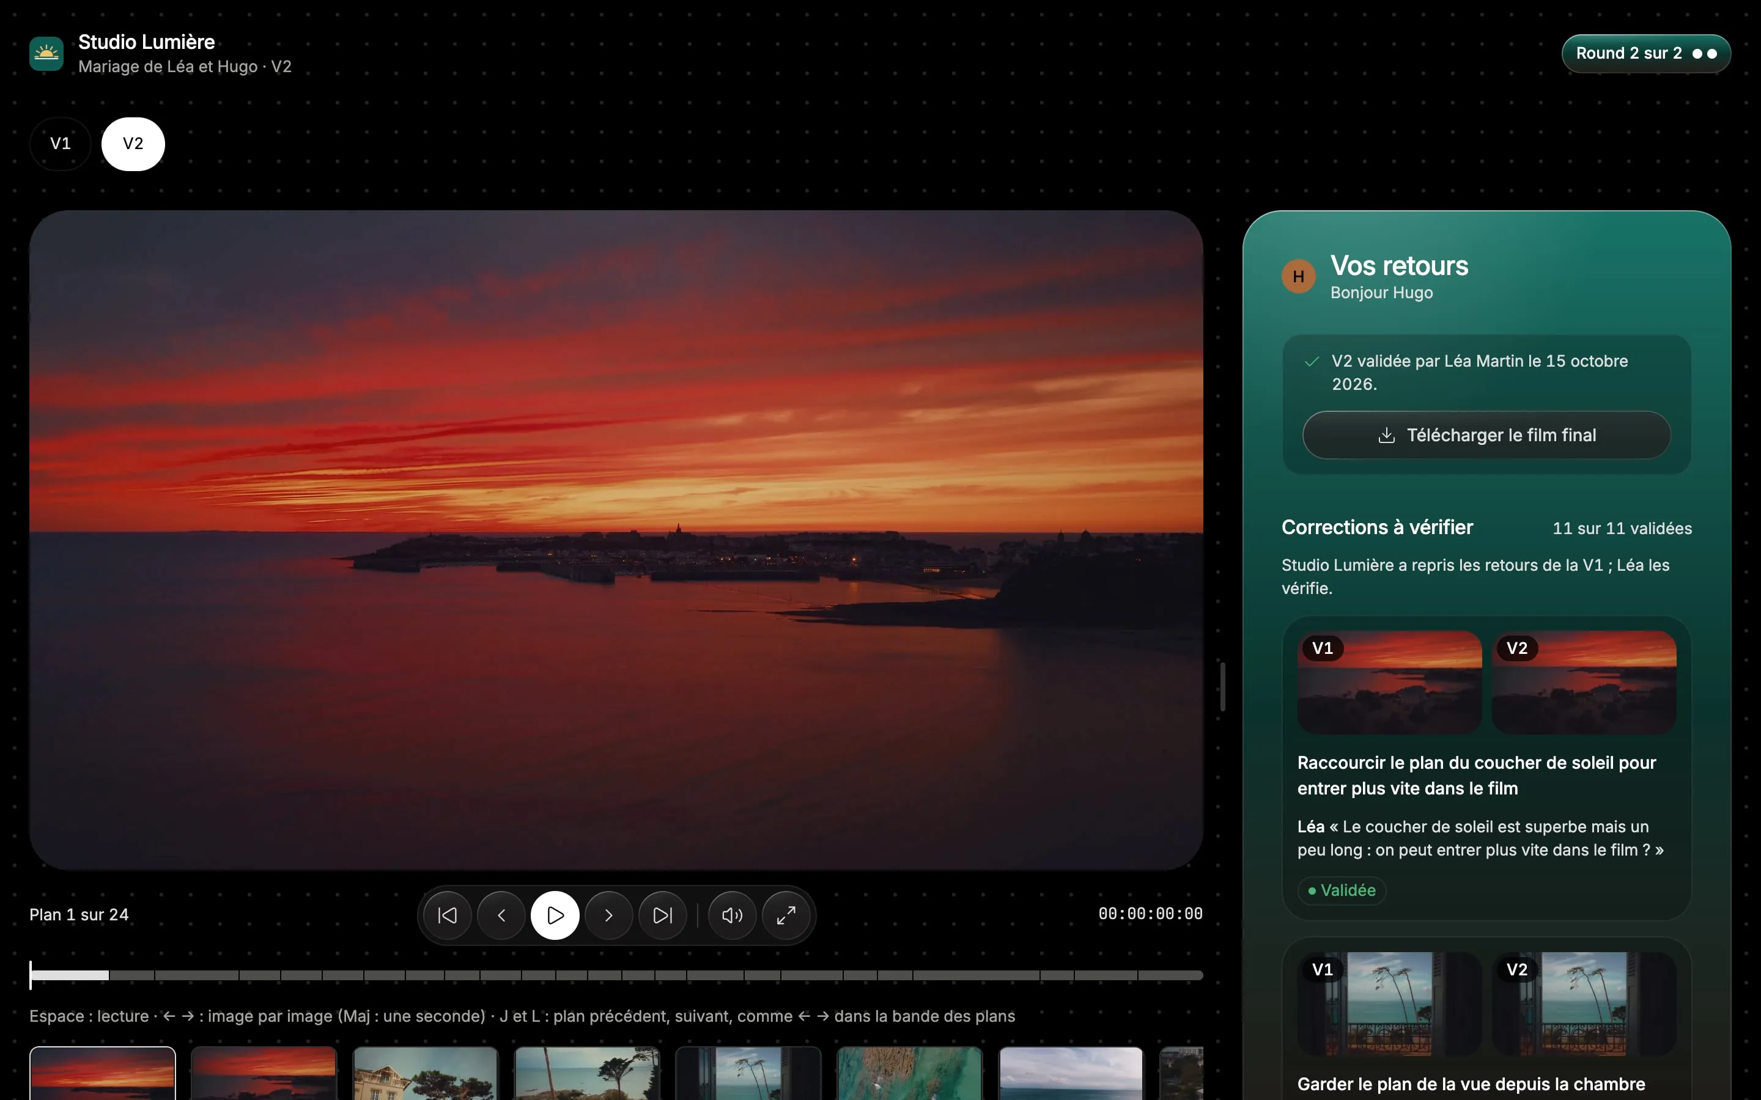Open fullscreen with the expand icon
1761x1100 pixels.
(x=786, y=915)
